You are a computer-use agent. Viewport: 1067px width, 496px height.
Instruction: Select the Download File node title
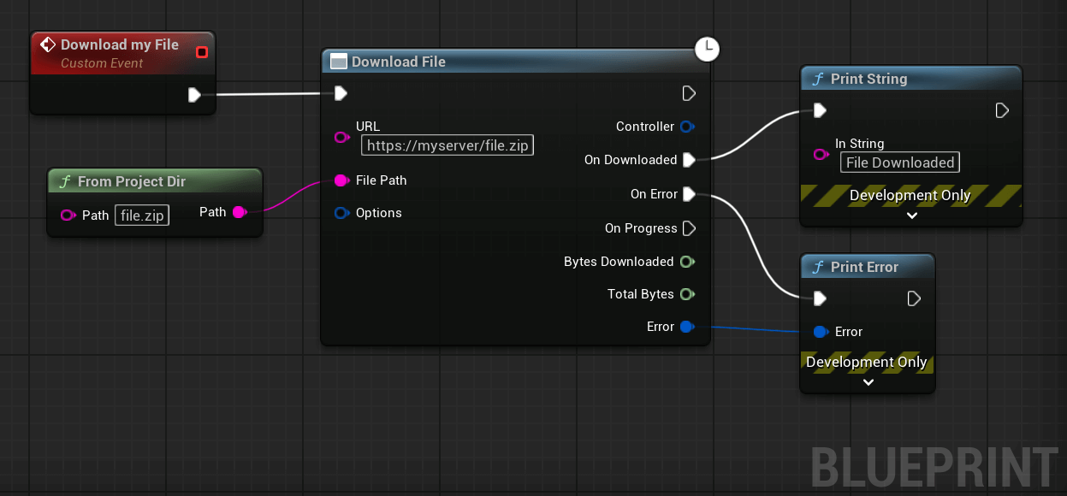tap(399, 62)
